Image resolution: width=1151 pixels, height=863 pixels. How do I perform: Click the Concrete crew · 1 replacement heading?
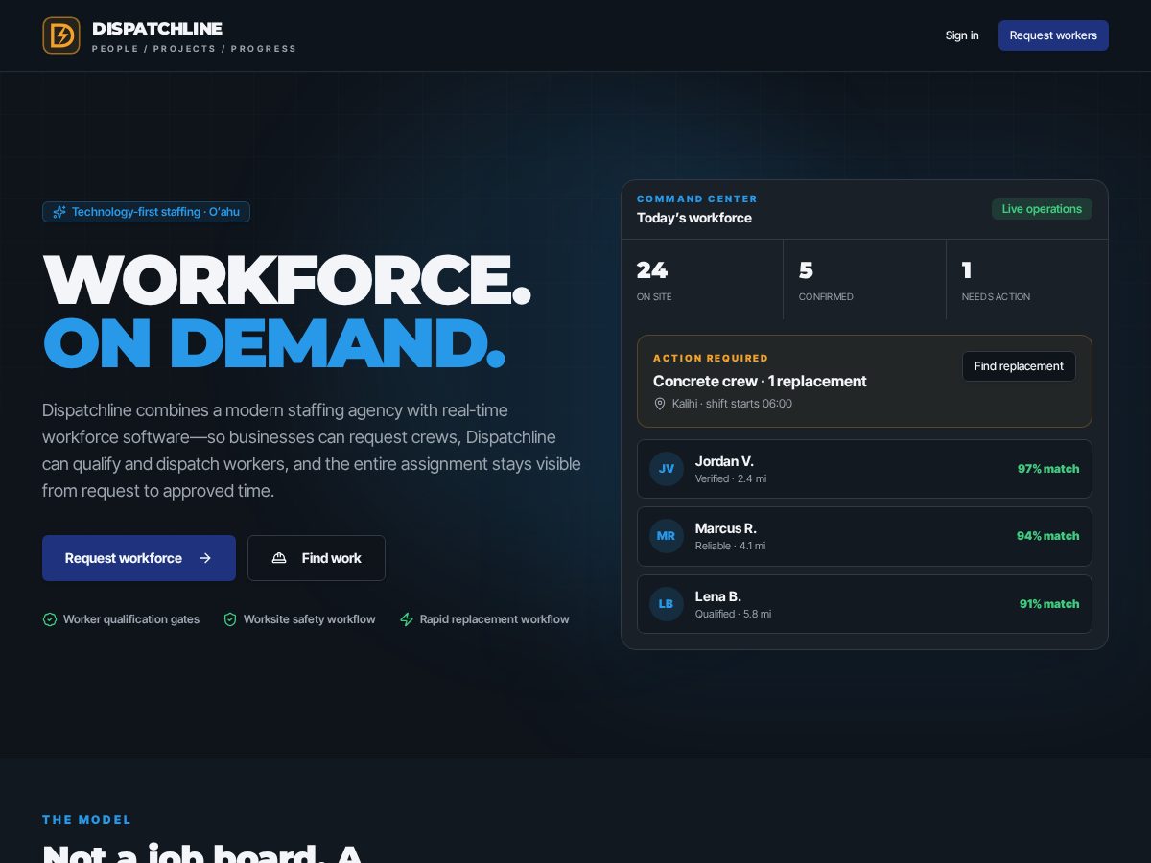point(760,381)
